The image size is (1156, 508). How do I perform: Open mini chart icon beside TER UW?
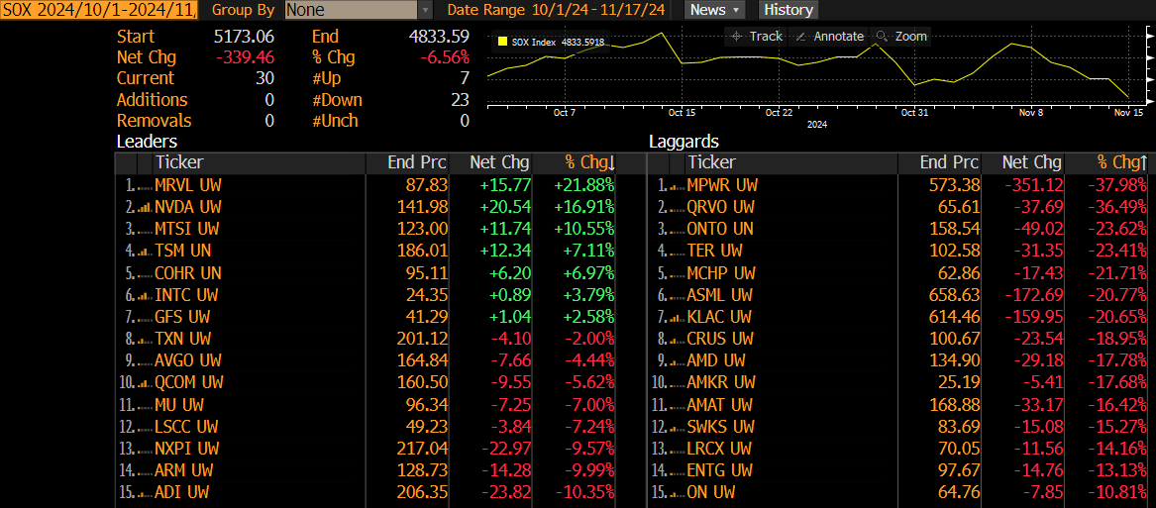[676, 253]
